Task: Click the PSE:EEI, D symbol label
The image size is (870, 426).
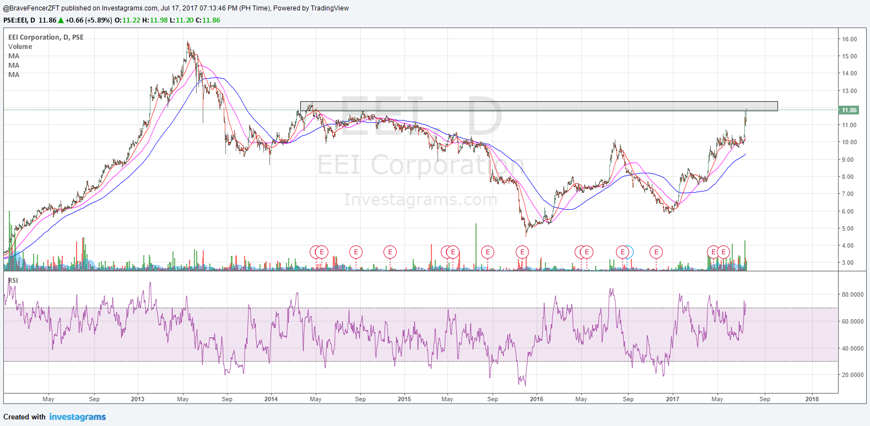Action: coord(19,20)
